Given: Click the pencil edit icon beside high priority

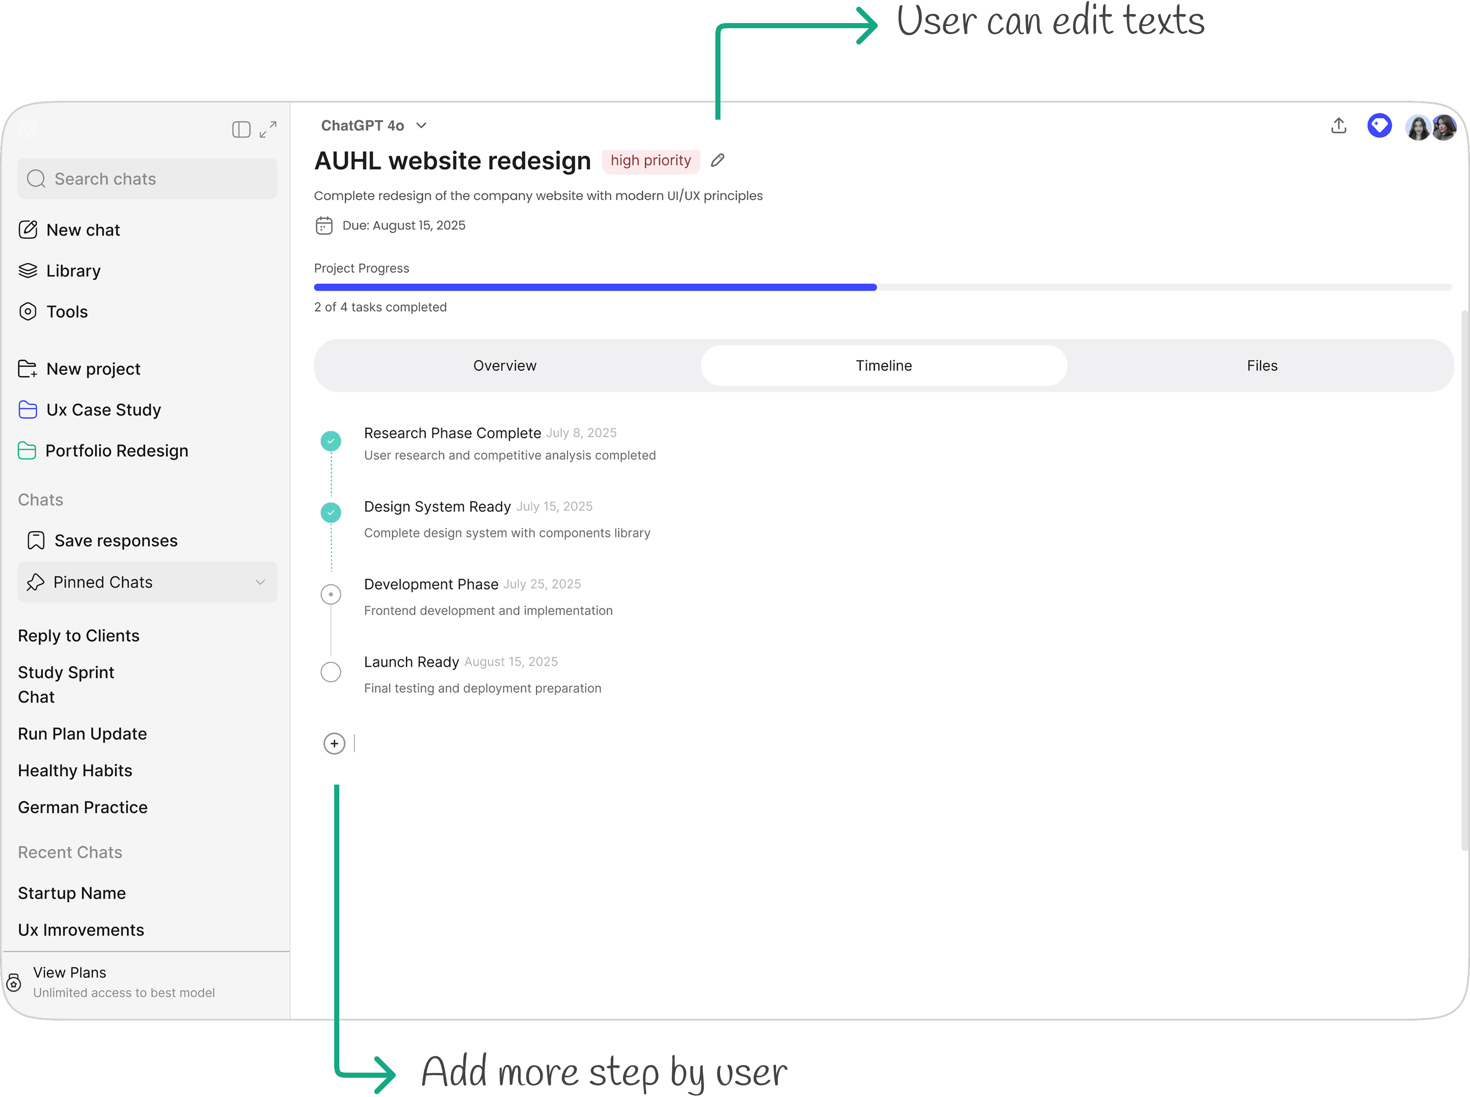Looking at the screenshot, I should coord(717,161).
